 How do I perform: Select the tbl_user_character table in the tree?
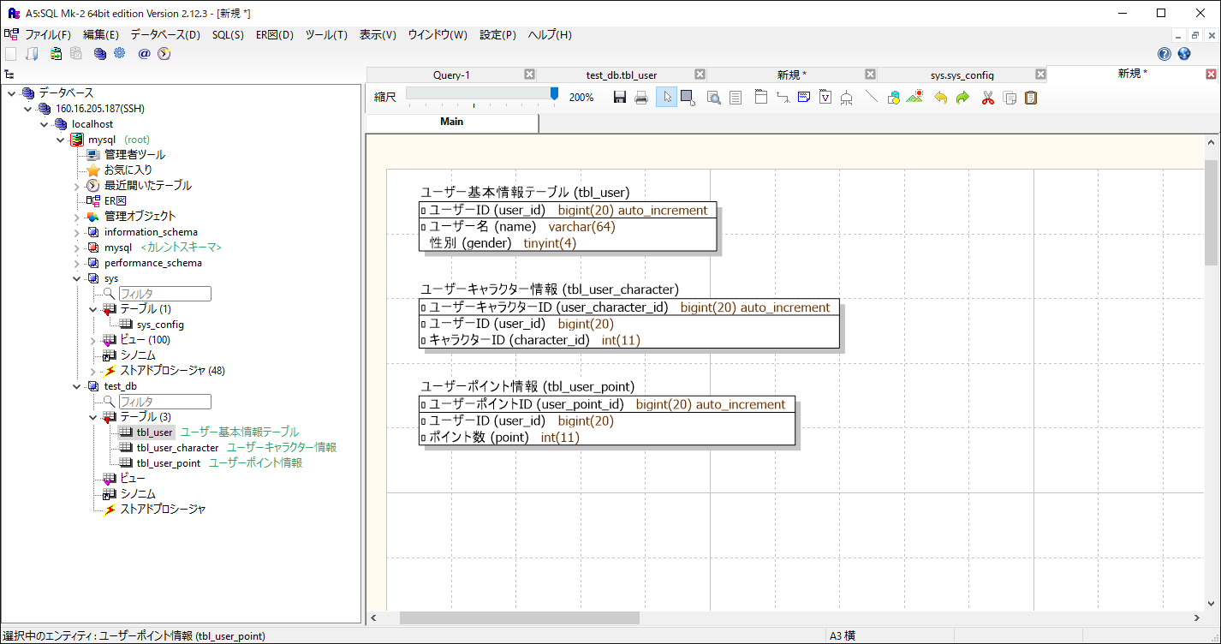pos(176,447)
